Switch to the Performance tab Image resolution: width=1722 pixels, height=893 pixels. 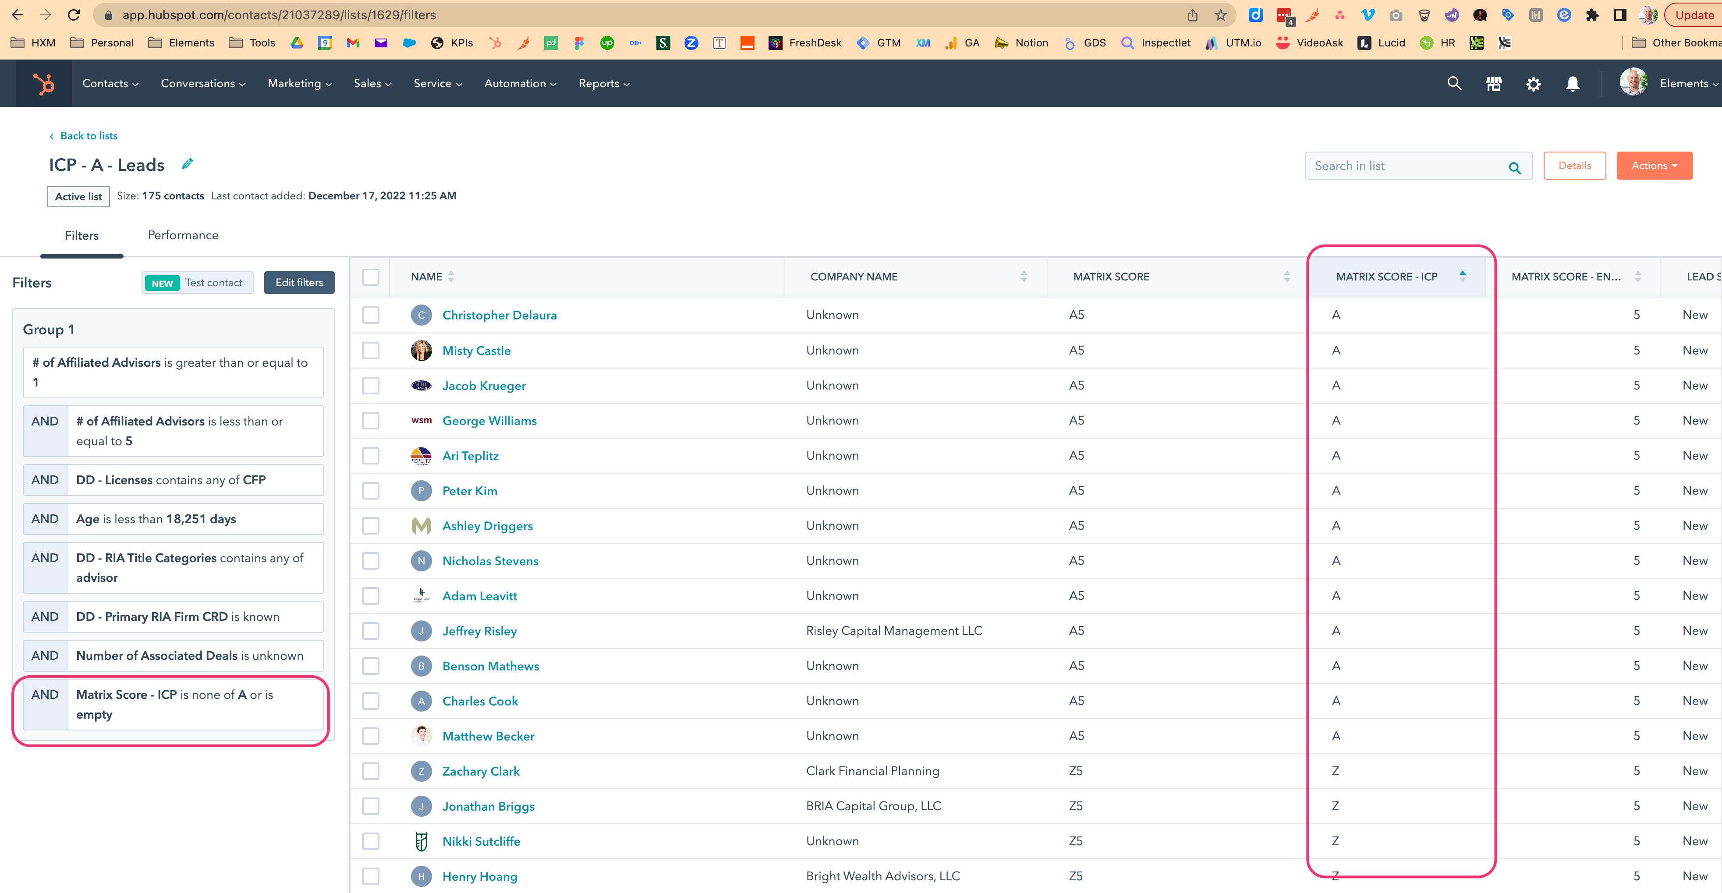click(x=182, y=234)
